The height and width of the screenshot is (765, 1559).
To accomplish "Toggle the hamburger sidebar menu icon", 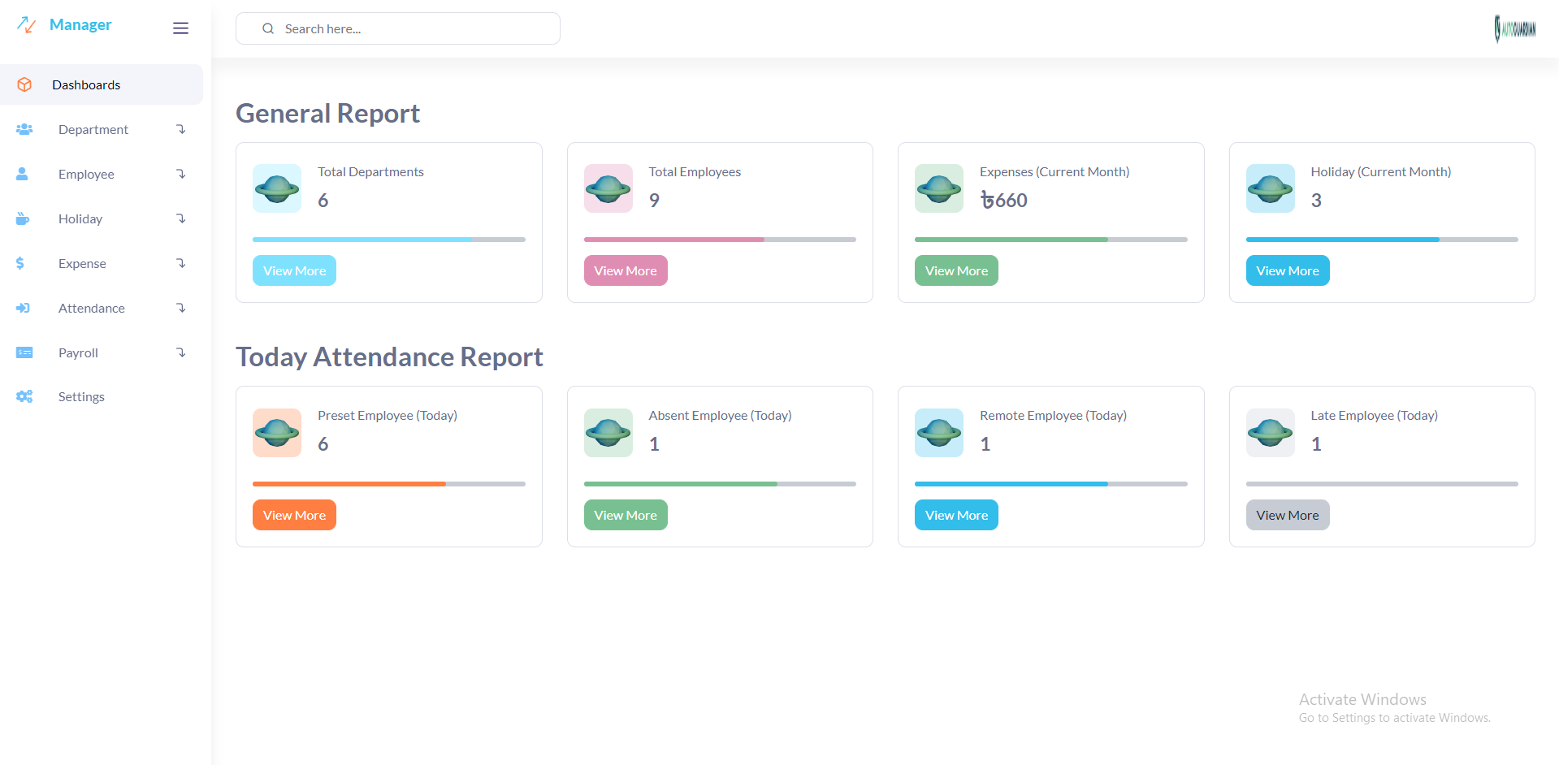I will (x=180, y=28).
